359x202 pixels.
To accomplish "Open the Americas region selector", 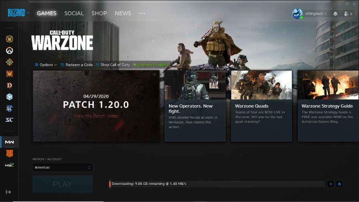I will (x=63, y=167).
